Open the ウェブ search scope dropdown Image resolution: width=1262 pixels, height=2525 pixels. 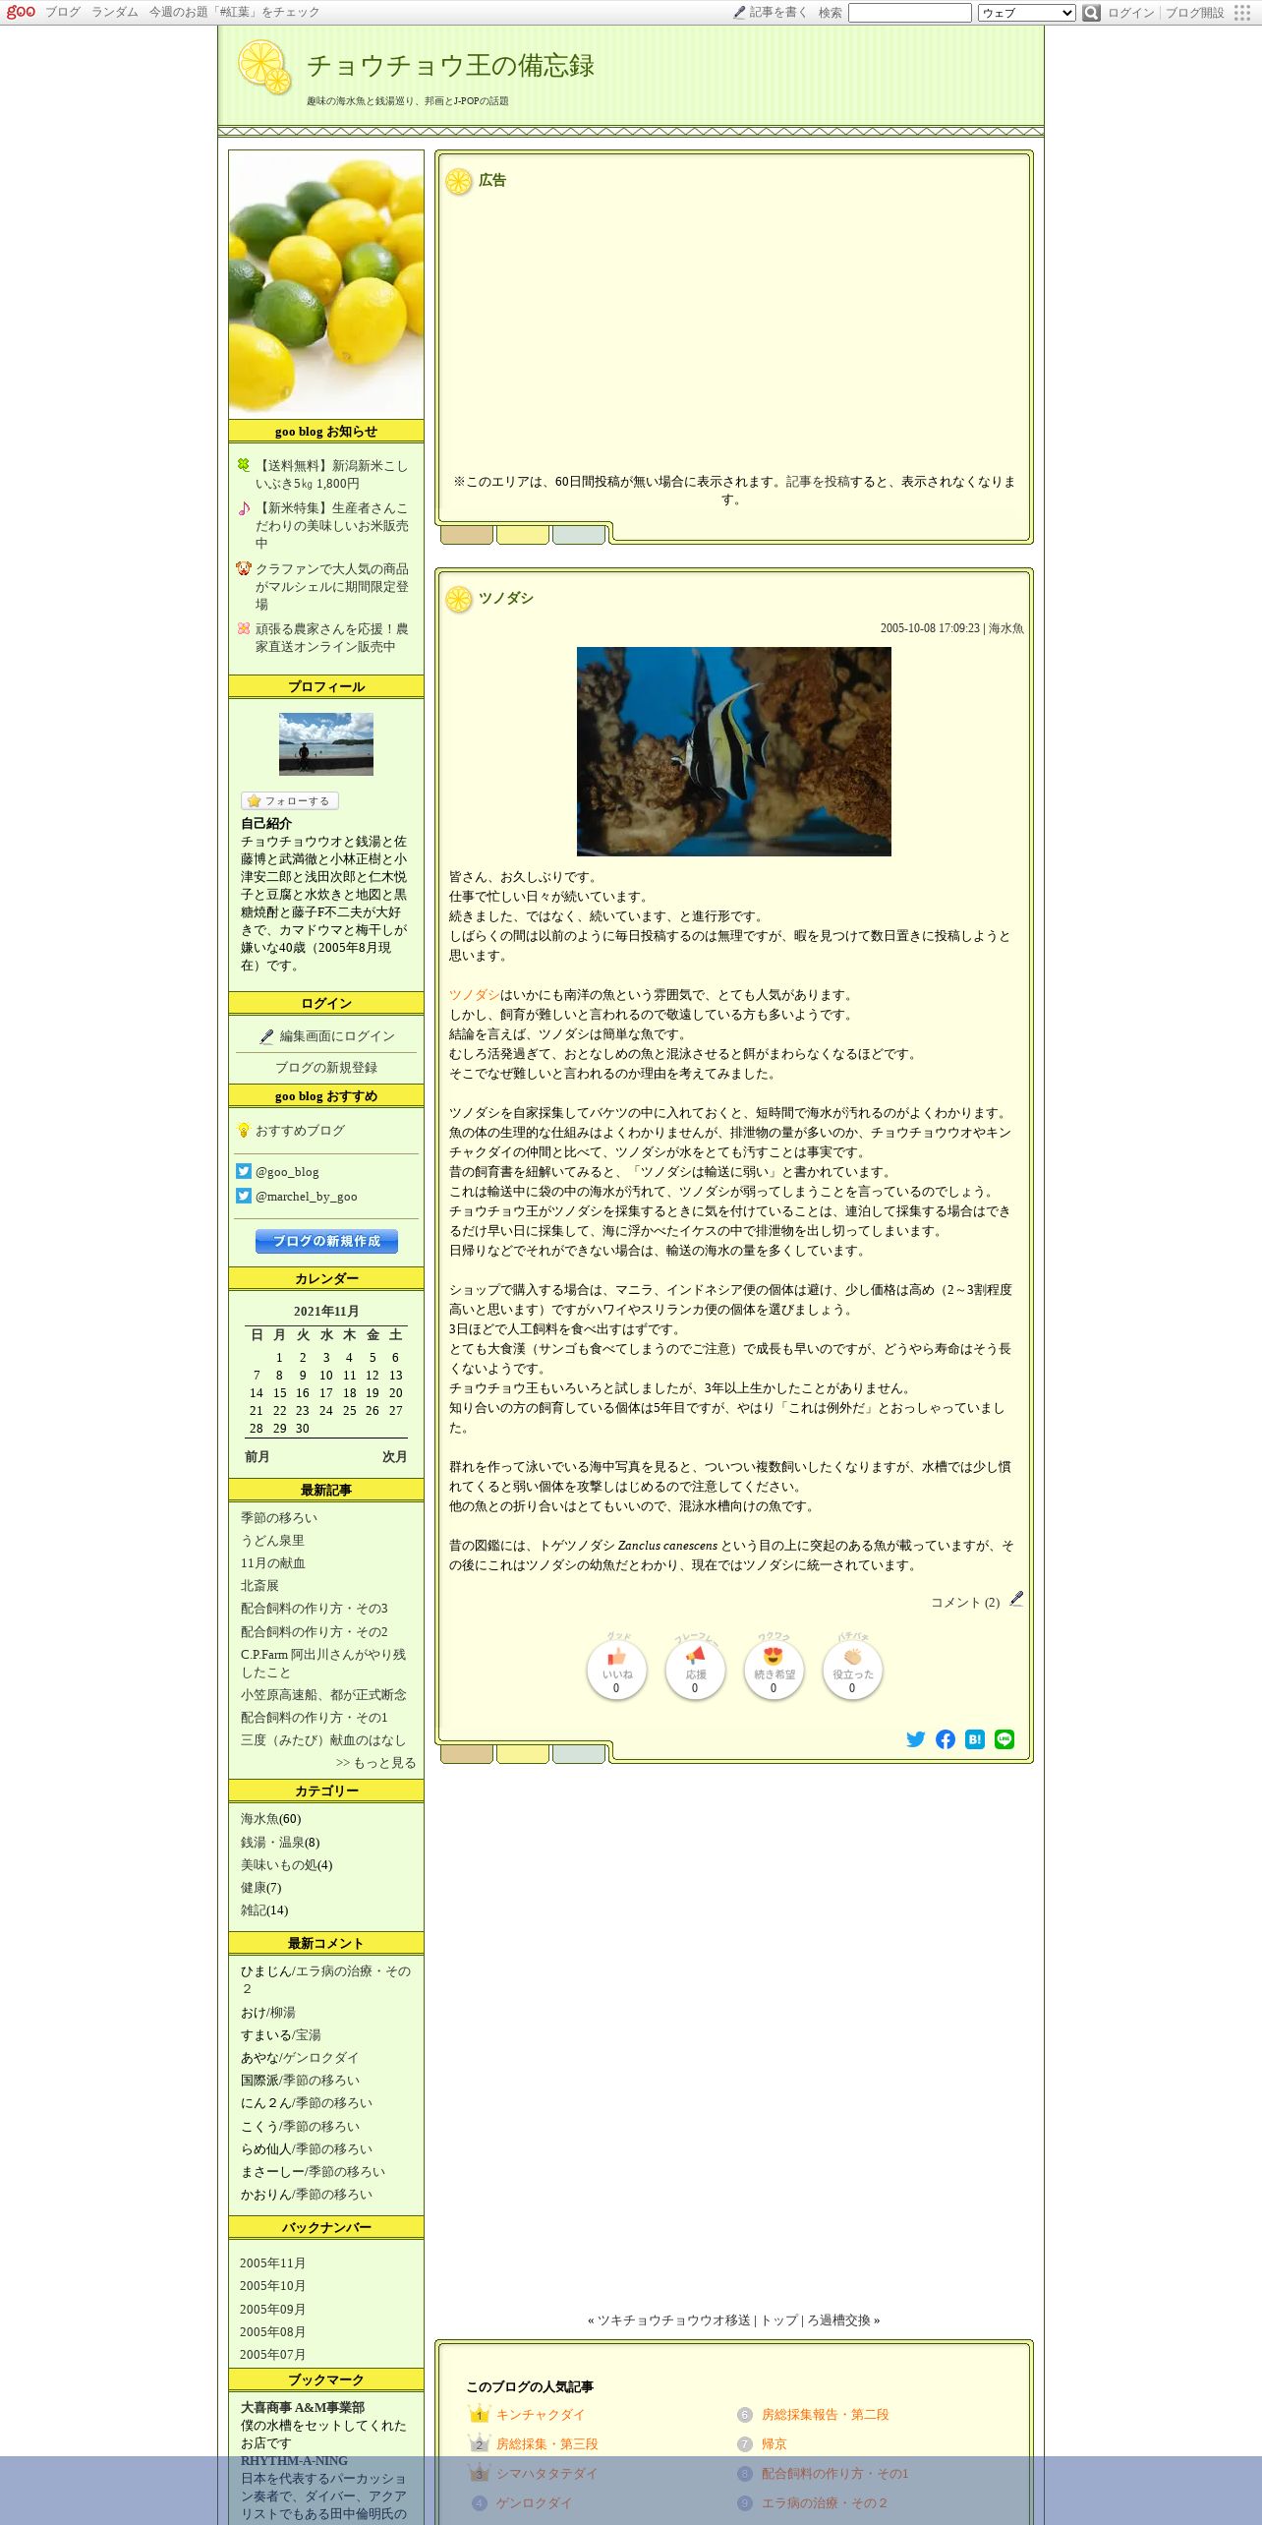[1026, 13]
